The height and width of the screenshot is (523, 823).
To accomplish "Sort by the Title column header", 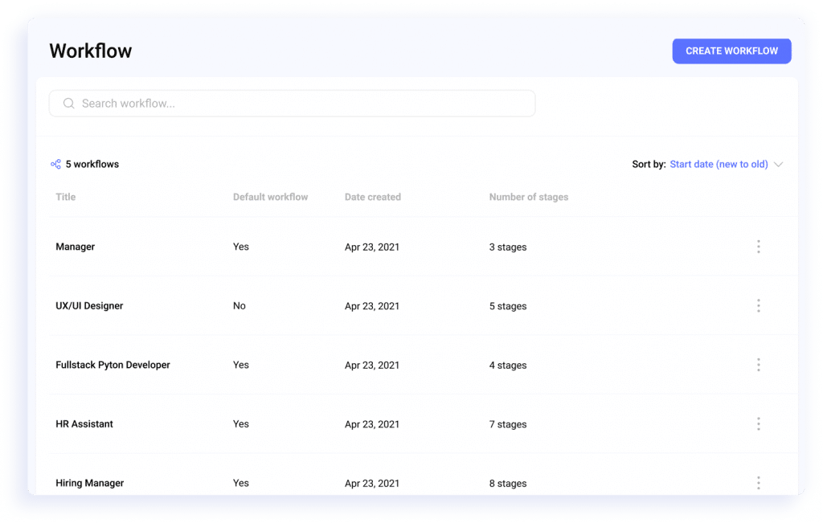I will click(x=65, y=197).
